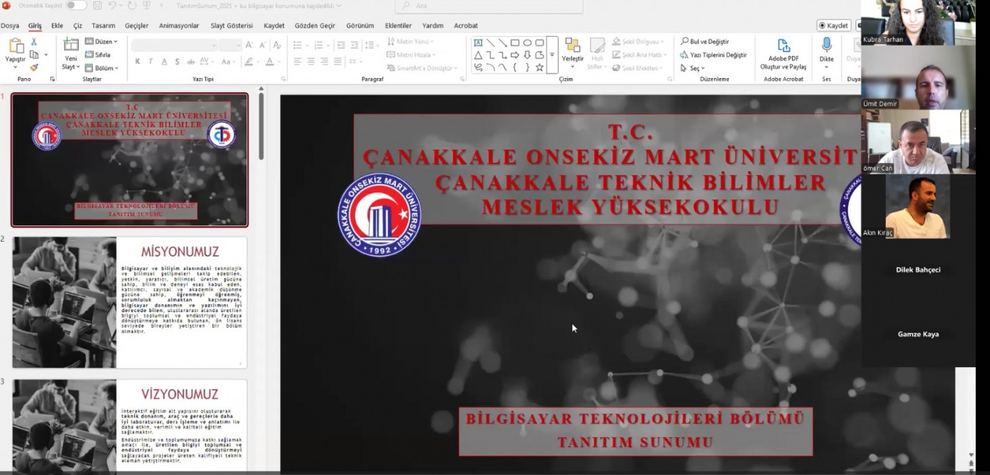Start the slide show from the beginning icon

pos(146,5)
